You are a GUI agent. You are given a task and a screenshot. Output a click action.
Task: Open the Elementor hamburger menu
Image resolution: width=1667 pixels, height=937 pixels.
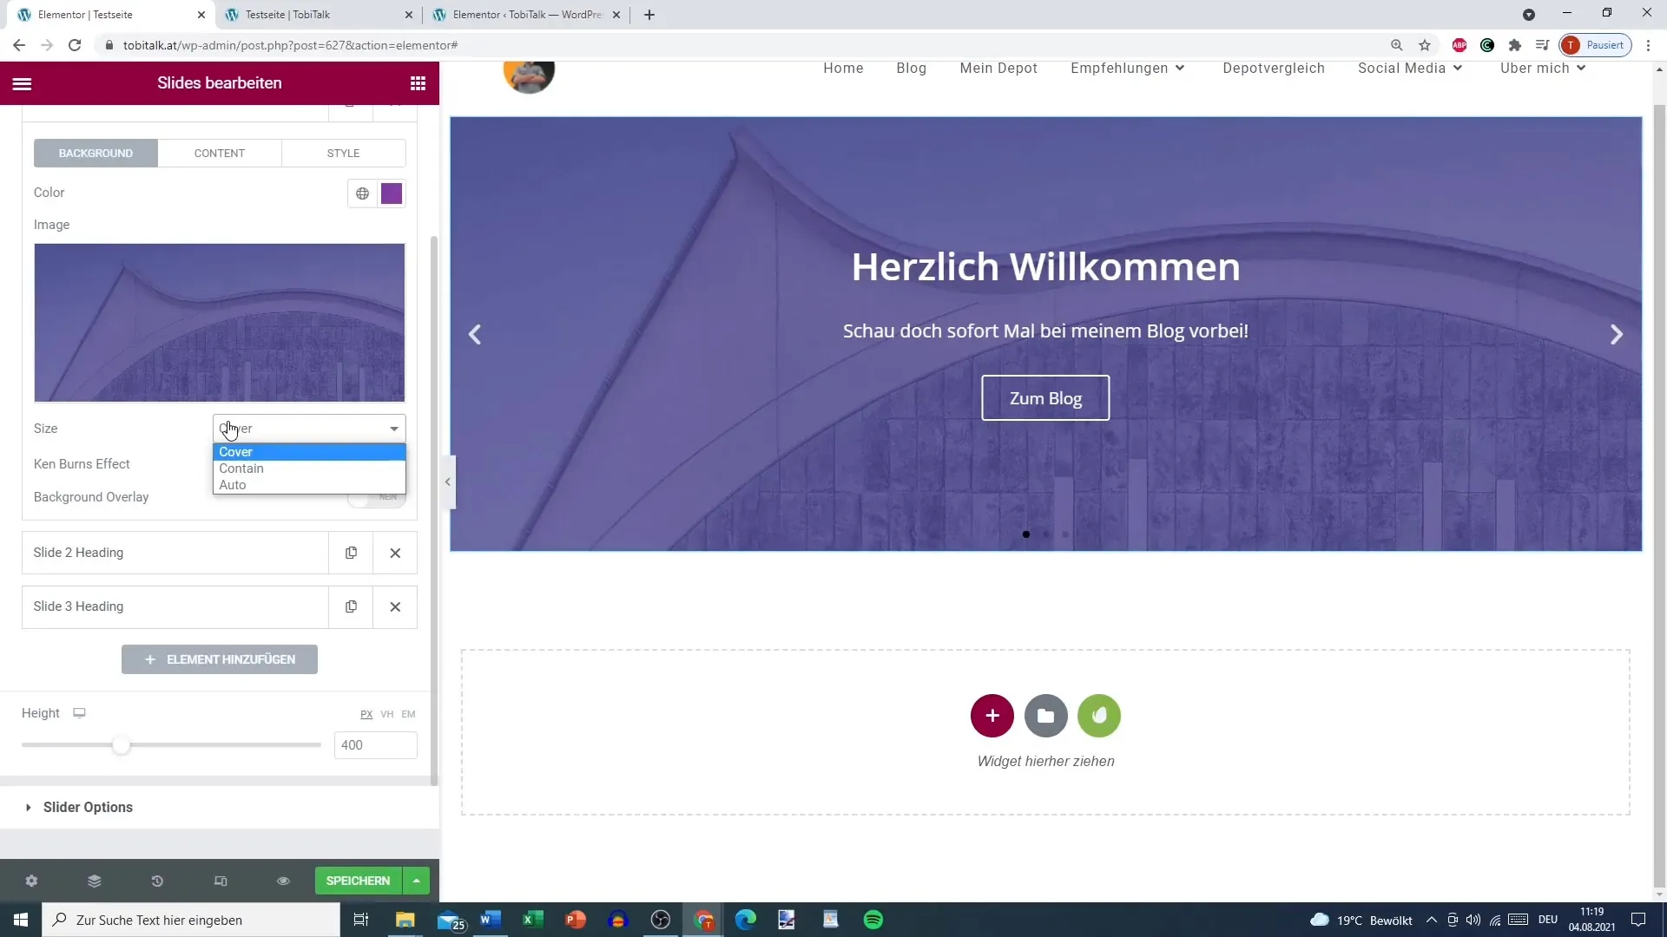[x=22, y=83]
